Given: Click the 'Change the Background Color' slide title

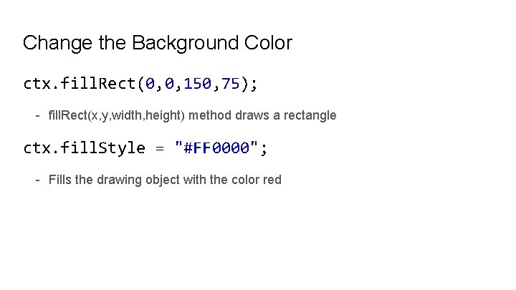Looking at the screenshot, I should pos(157,43).
